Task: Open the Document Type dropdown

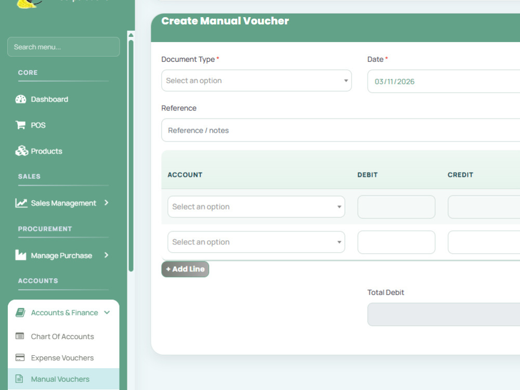Action: [x=256, y=81]
